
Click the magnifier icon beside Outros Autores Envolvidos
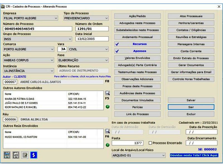click(x=107, y=93)
